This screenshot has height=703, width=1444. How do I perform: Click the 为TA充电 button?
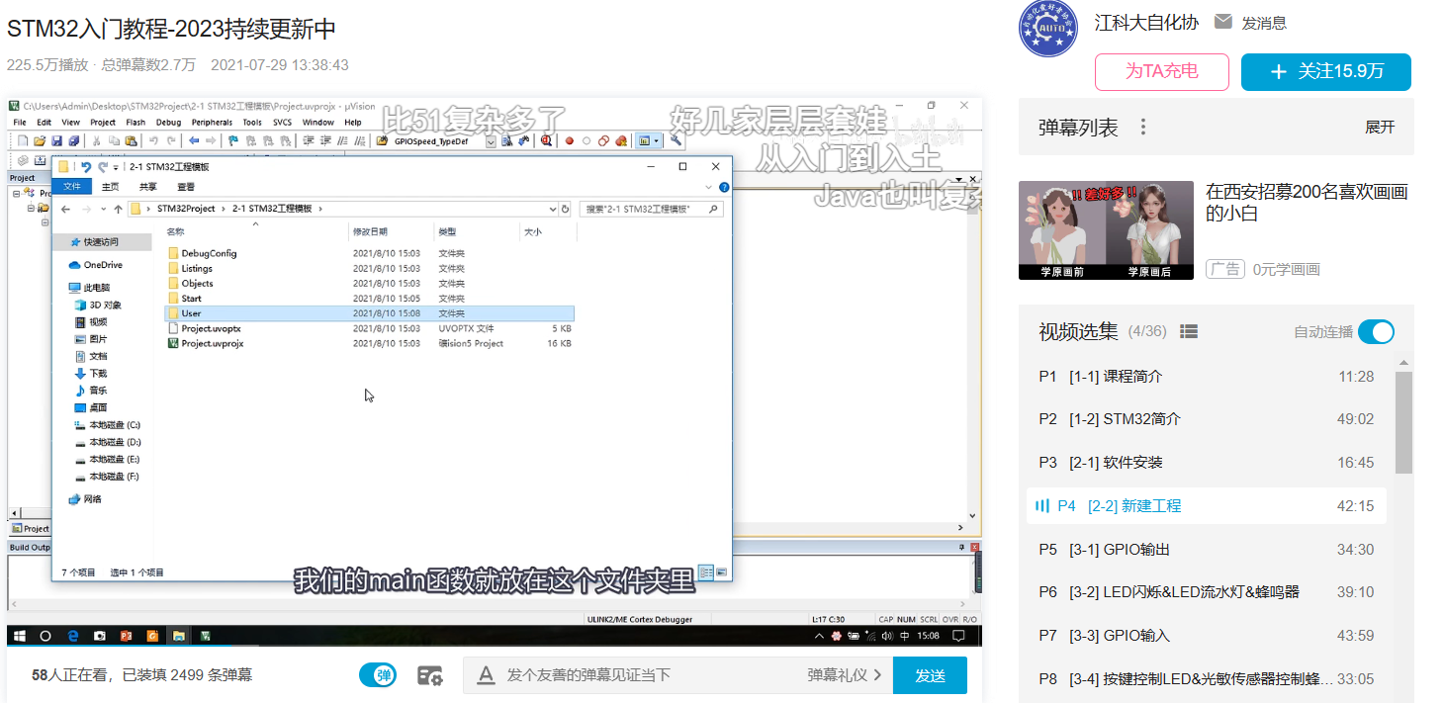1162,72
